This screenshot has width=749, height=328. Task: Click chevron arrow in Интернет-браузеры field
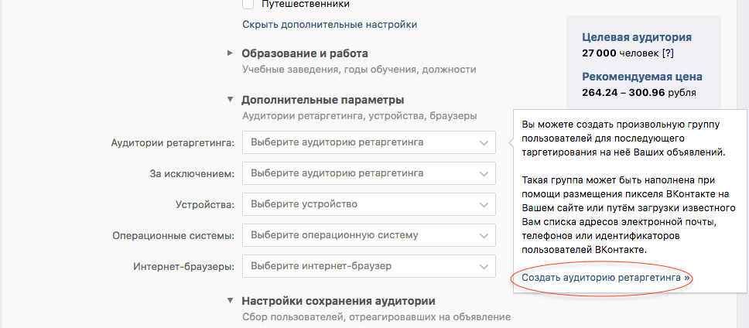point(484,267)
